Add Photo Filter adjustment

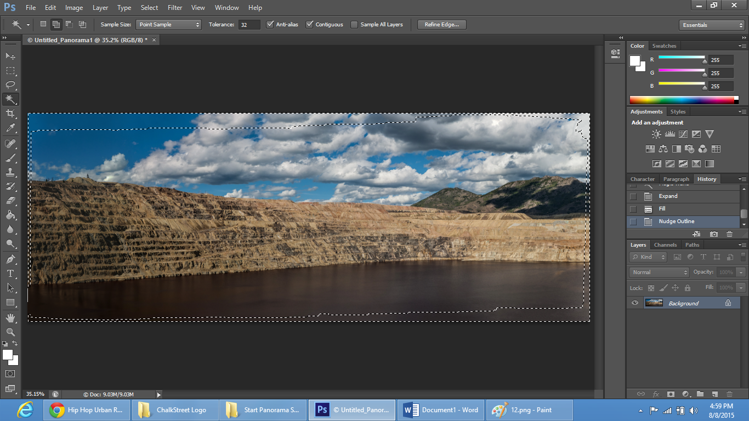point(689,149)
